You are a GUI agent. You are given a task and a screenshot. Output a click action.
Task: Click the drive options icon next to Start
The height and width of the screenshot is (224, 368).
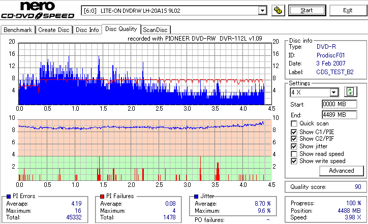278,11
